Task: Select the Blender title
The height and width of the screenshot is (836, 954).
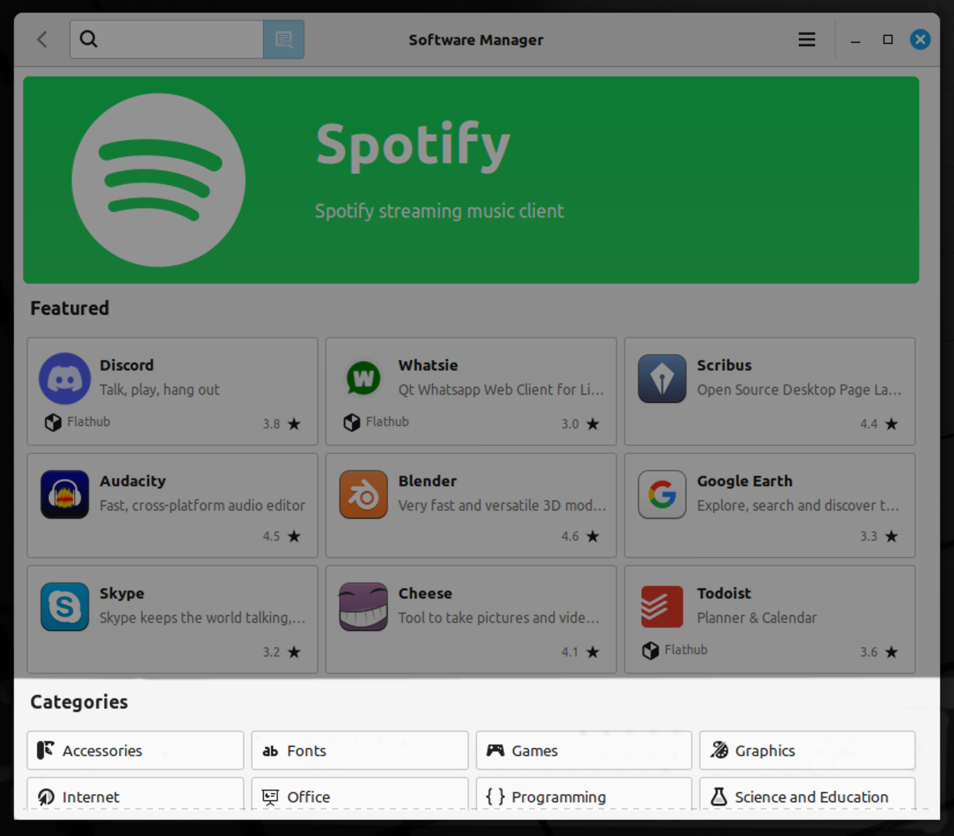Action: (x=428, y=481)
